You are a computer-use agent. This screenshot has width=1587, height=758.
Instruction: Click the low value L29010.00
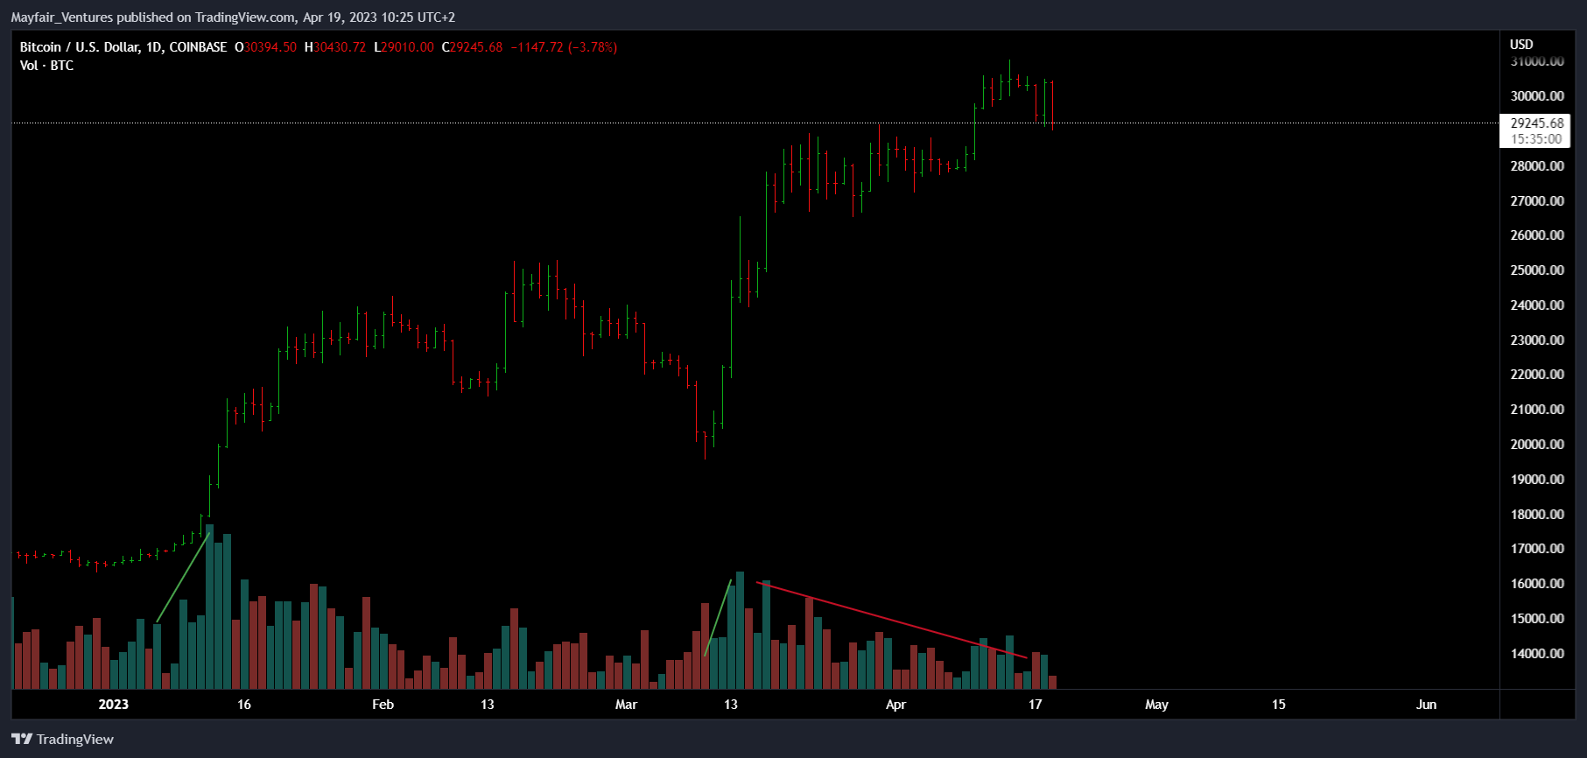click(x=404, y=47)
